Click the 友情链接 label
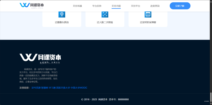 click(24, 88)
